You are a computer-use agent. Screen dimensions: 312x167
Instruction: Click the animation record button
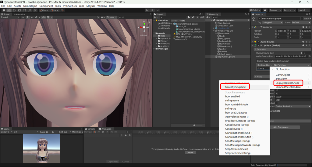tap(95, 132)
